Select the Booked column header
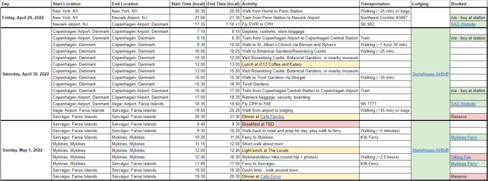 (468, 4)
